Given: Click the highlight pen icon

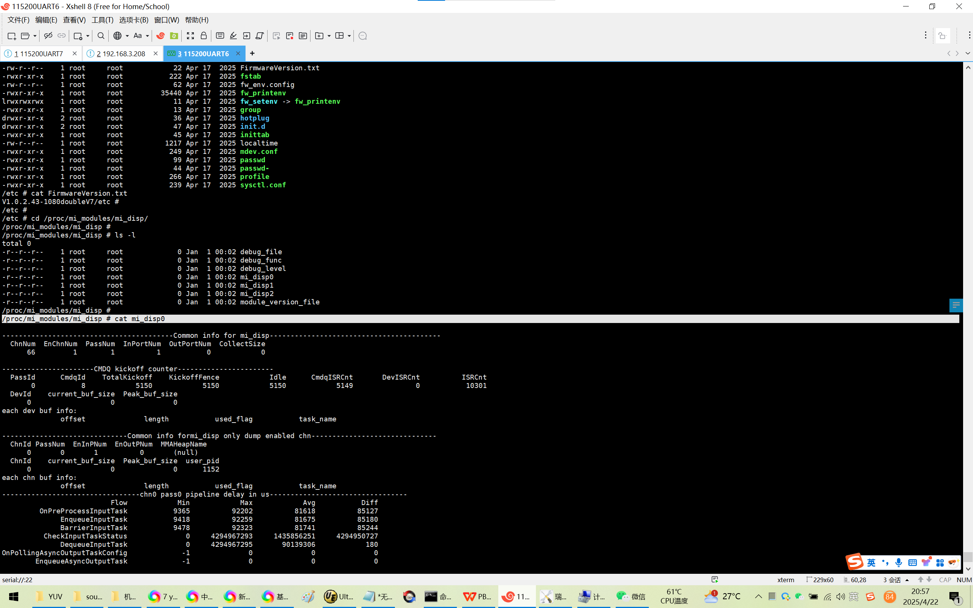Looking at the screenshot, I should 233,36.
